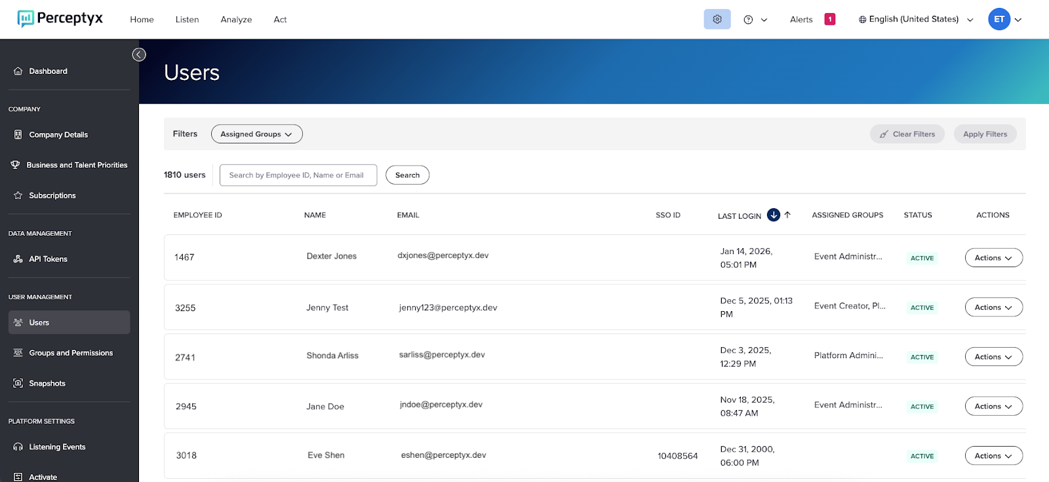The width and height of the screenshot is (1049, 482).
Task: Open the Act menu
Action: click(280, 20)
